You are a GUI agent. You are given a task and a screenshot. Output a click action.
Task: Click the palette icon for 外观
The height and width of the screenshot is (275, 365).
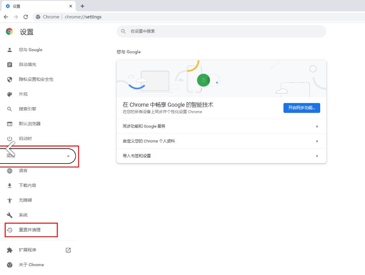pyautogui.click(x=10, y=94)
